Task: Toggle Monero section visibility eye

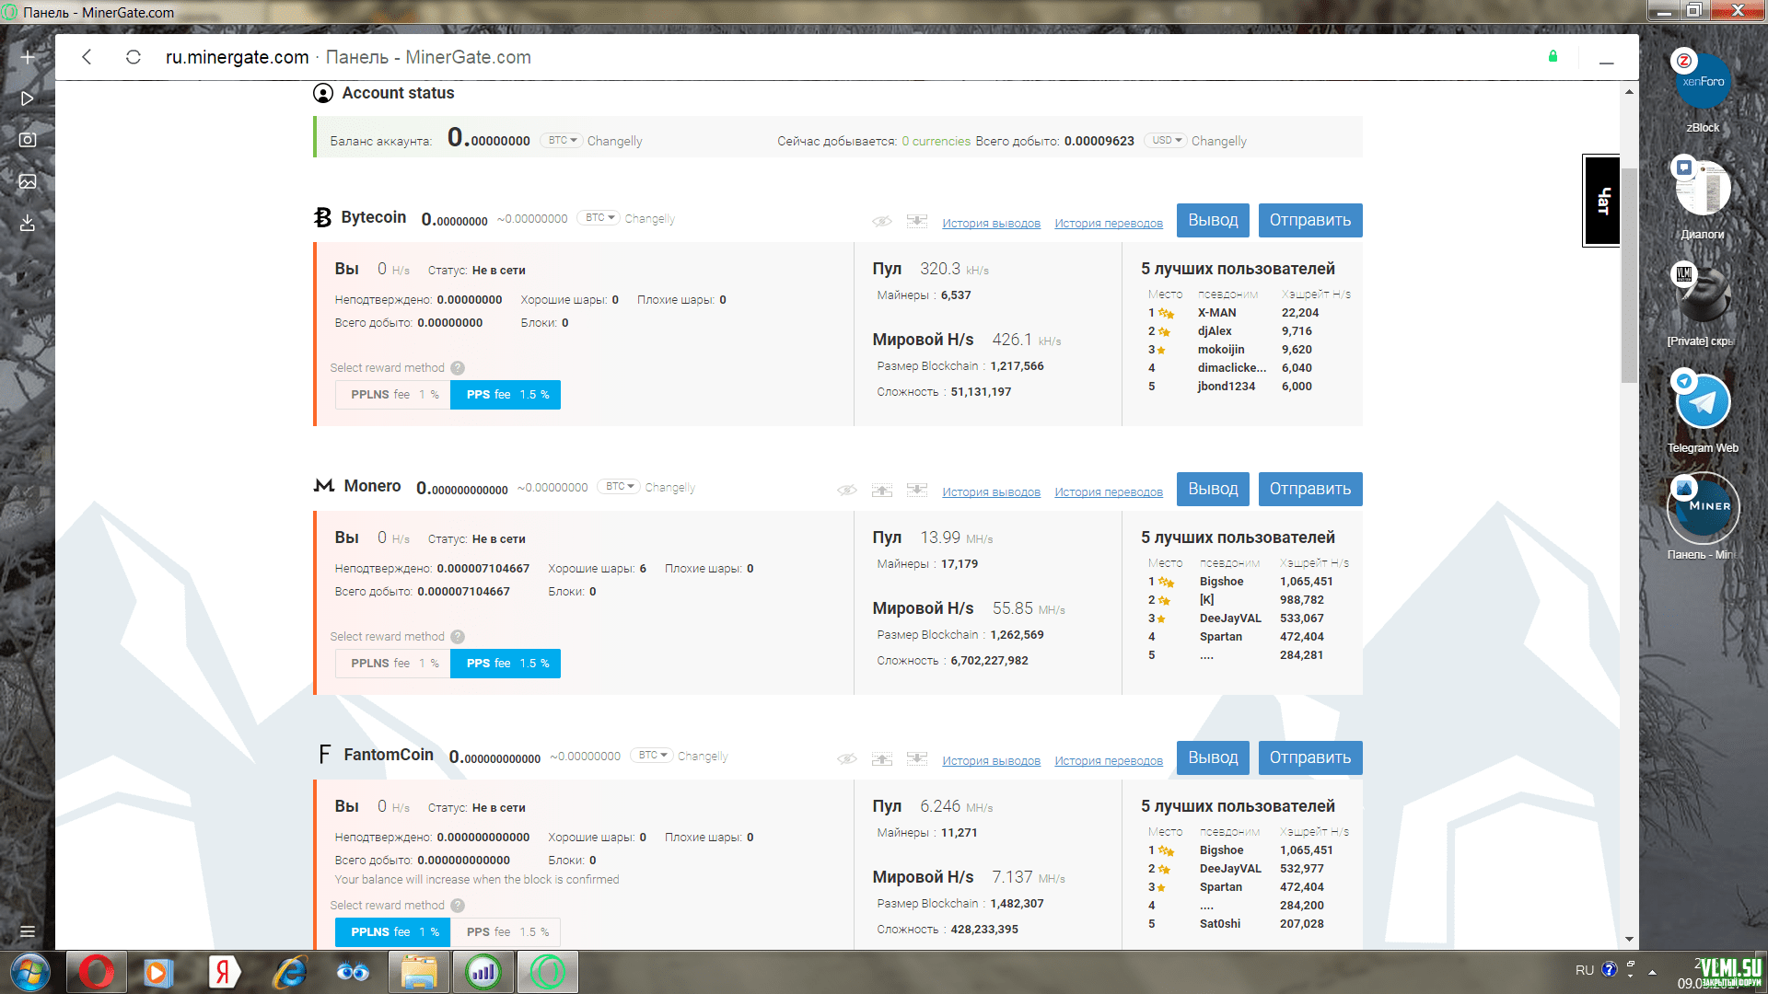Action: pos(847,490)
